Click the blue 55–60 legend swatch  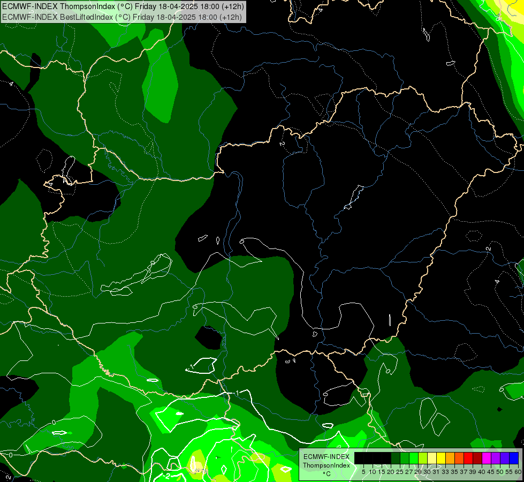pos(514,458)
